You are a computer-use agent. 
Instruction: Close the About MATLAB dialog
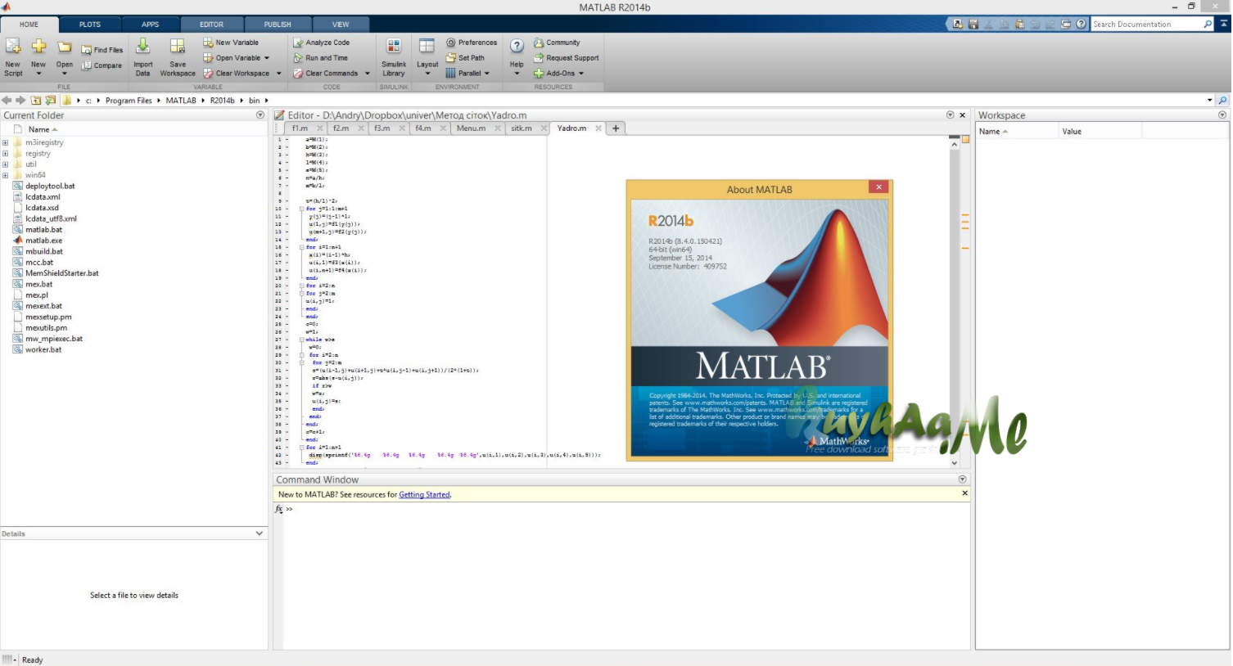click(x=879, y=187)
